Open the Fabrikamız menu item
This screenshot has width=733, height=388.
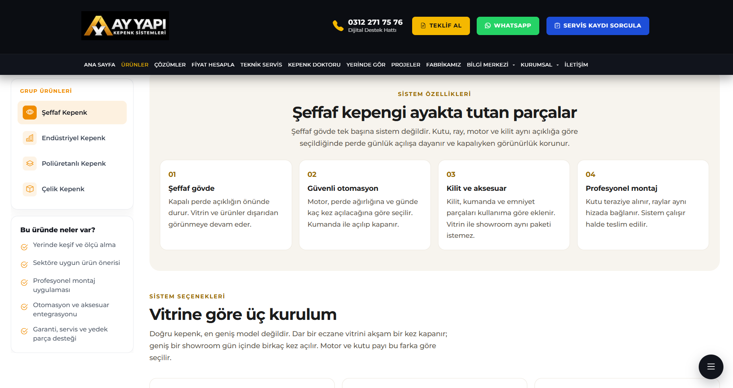444,65
